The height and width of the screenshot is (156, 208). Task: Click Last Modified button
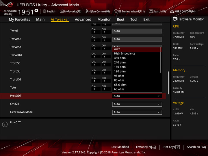coord(120,147)
